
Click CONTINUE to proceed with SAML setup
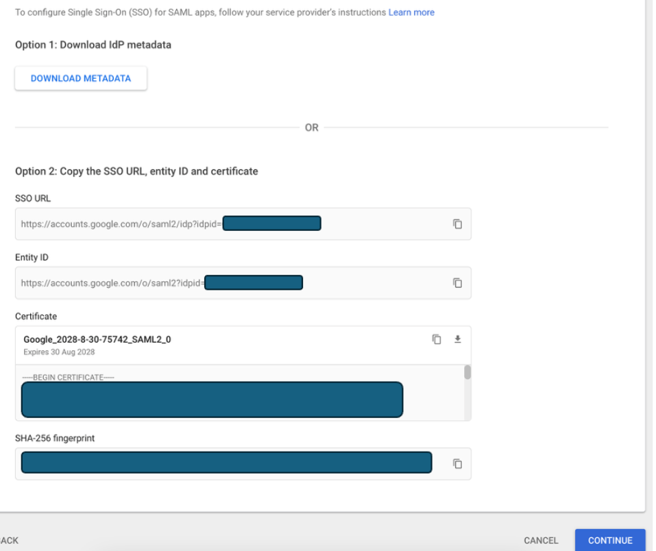coord(609,540)
